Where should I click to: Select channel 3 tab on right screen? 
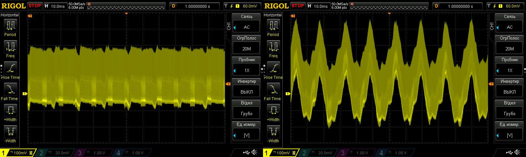357,153
